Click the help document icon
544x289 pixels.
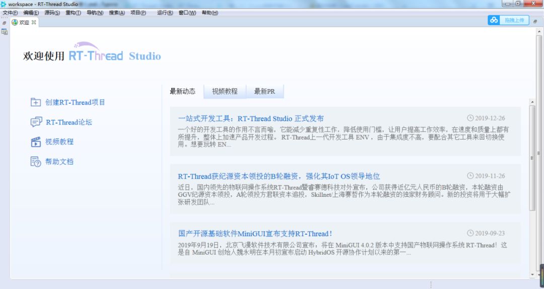click(36, 161)
